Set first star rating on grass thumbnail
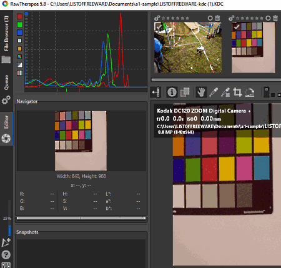Image resolution: width=281 pixels, height=268 pixels. tap(163, 18)
